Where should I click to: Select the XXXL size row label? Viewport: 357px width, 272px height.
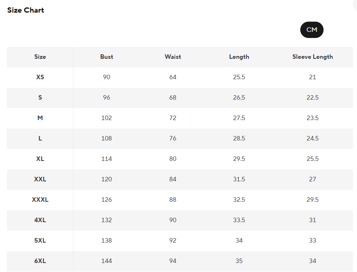click(40, 200)
